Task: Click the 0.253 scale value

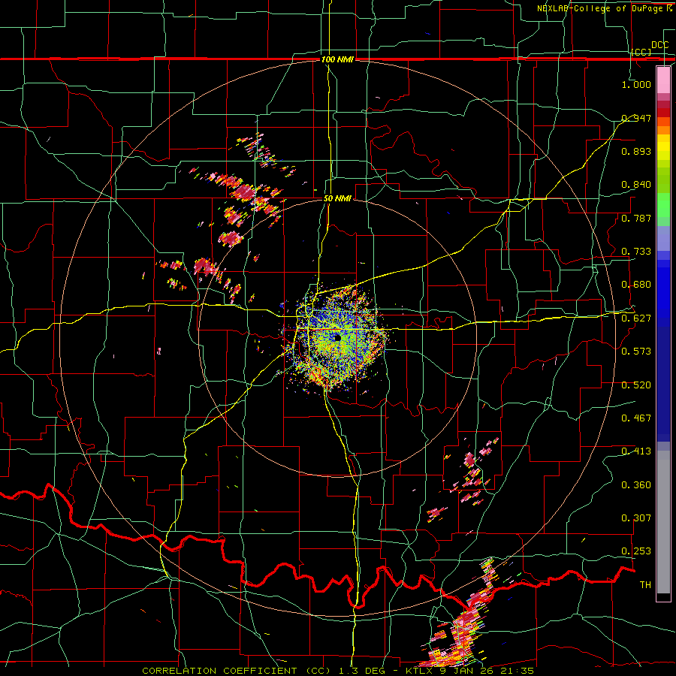Action: coord(636,551)
